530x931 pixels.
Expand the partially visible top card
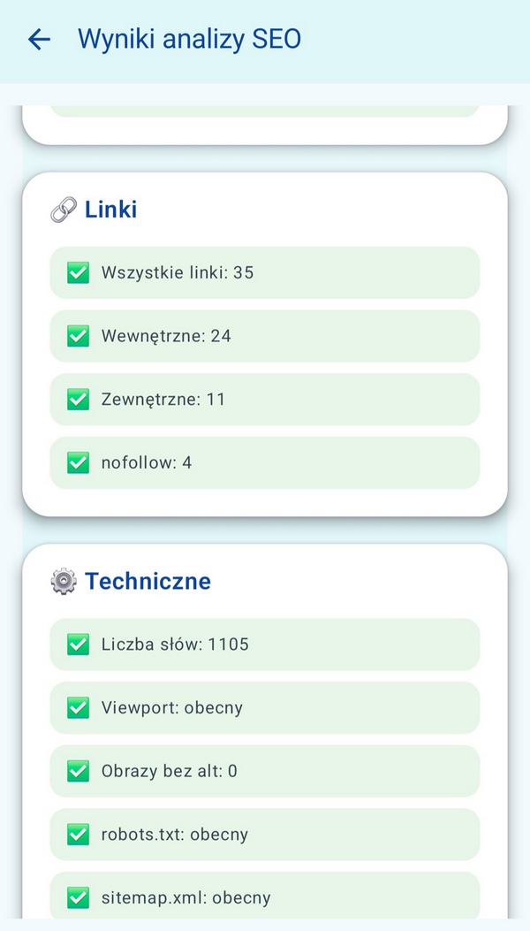[265, 115]
